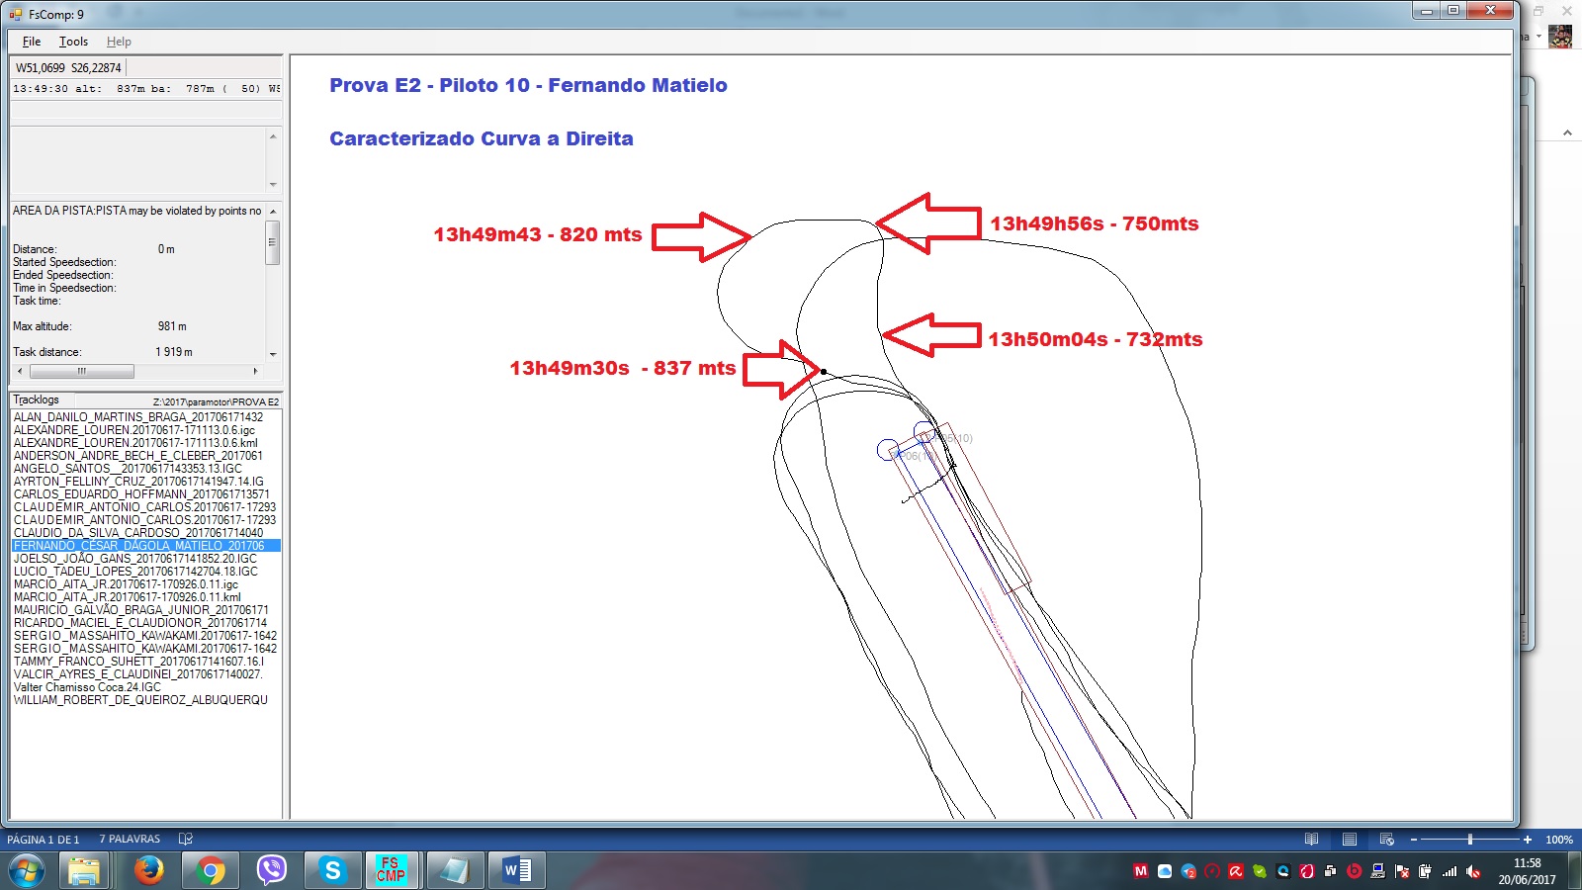Open the File menu

pos(32,42)
